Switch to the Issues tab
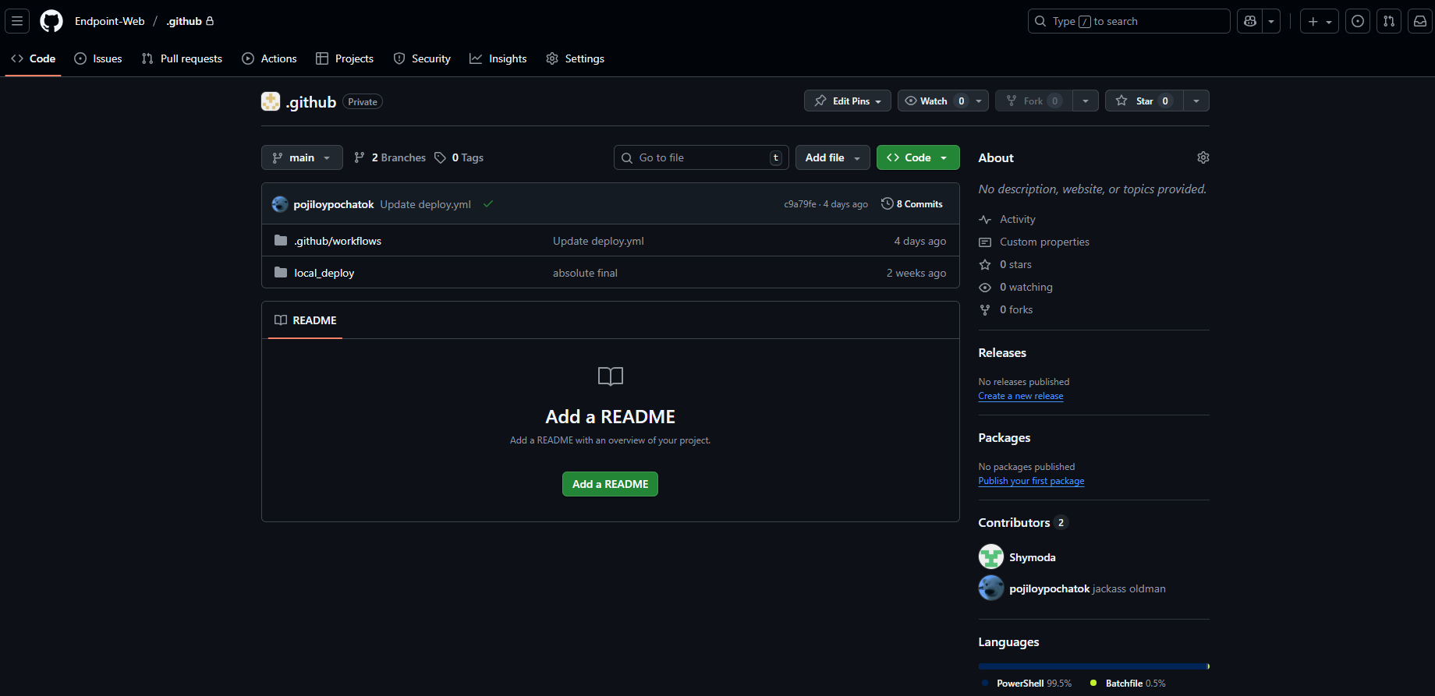Image resolution: width=1435 pixels, height=696 pixels. pyautogui.click(x=98, y=58)
